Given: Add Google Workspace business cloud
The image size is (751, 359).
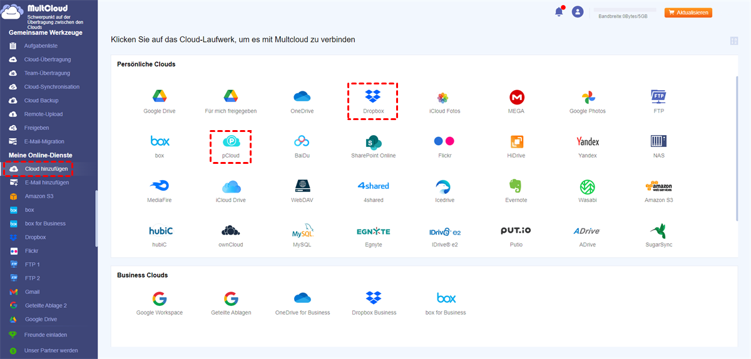Looking at the screenshot, I should 160,303.
